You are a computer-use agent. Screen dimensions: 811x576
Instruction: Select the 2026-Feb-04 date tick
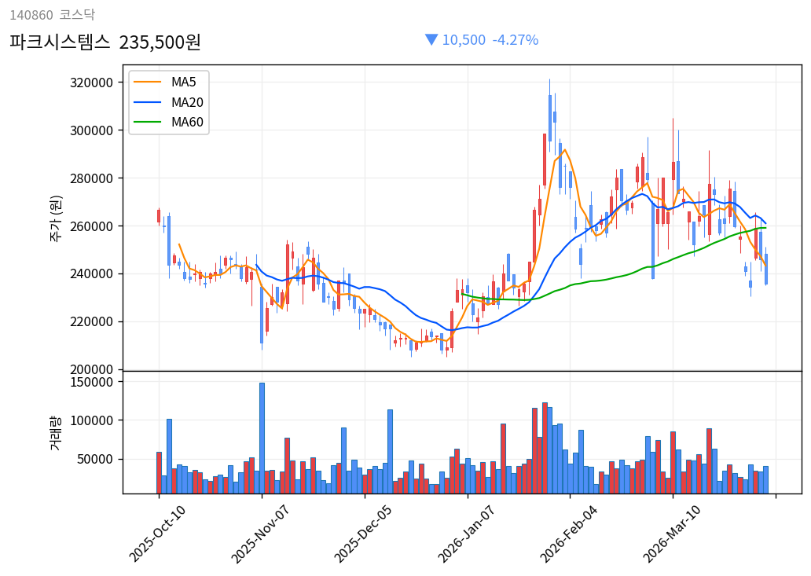[x=571, y=533]
